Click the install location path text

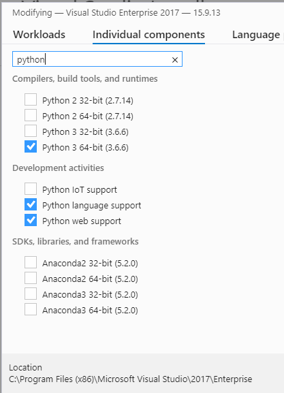[x=130, y=379]
